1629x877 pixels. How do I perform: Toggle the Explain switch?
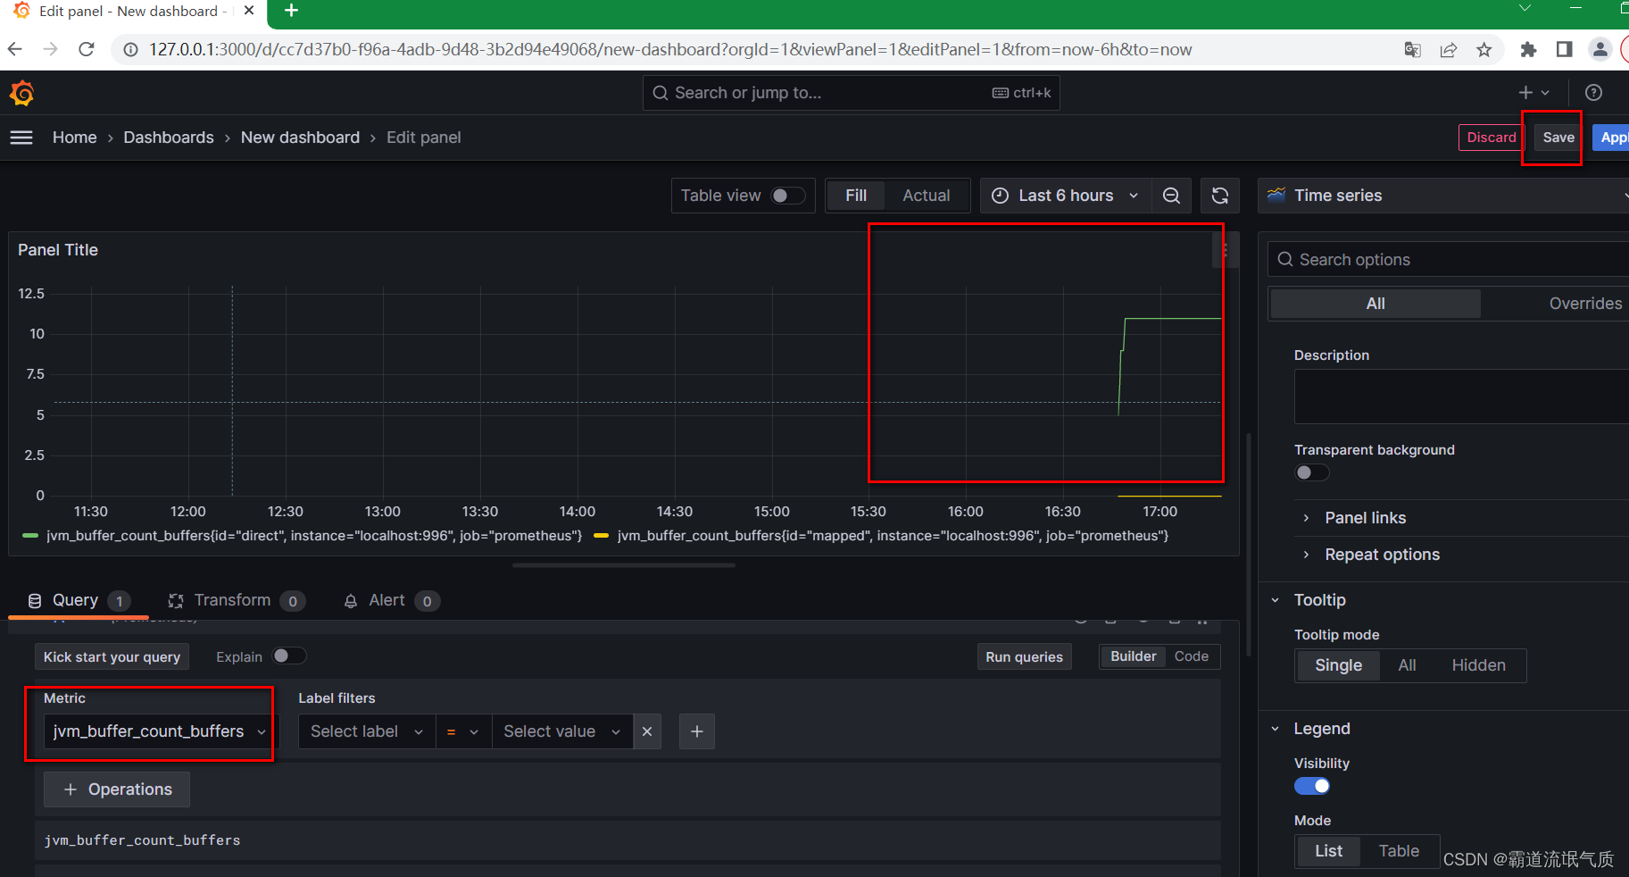click(289, 656)
